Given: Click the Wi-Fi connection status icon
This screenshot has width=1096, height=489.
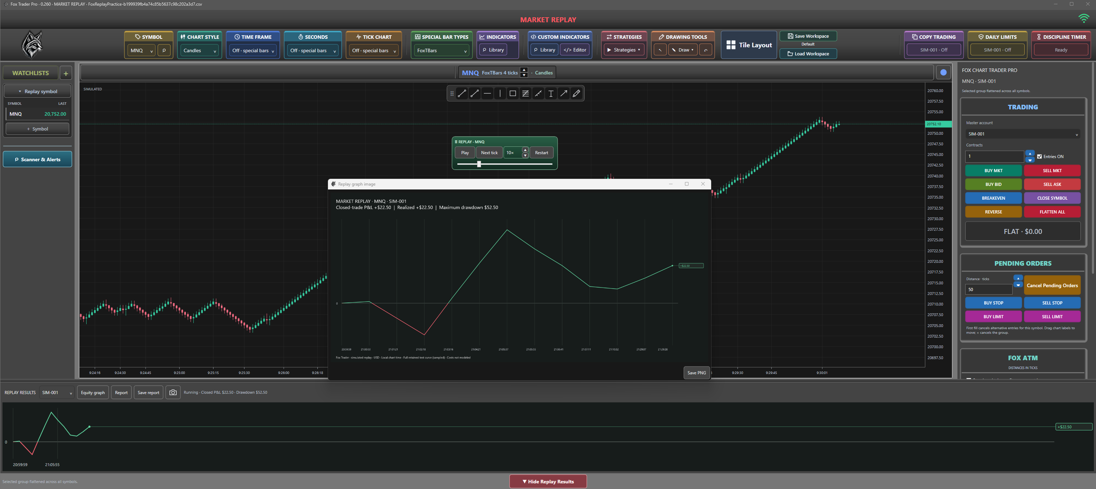Looking at the screenshot, I should 1083,18.
